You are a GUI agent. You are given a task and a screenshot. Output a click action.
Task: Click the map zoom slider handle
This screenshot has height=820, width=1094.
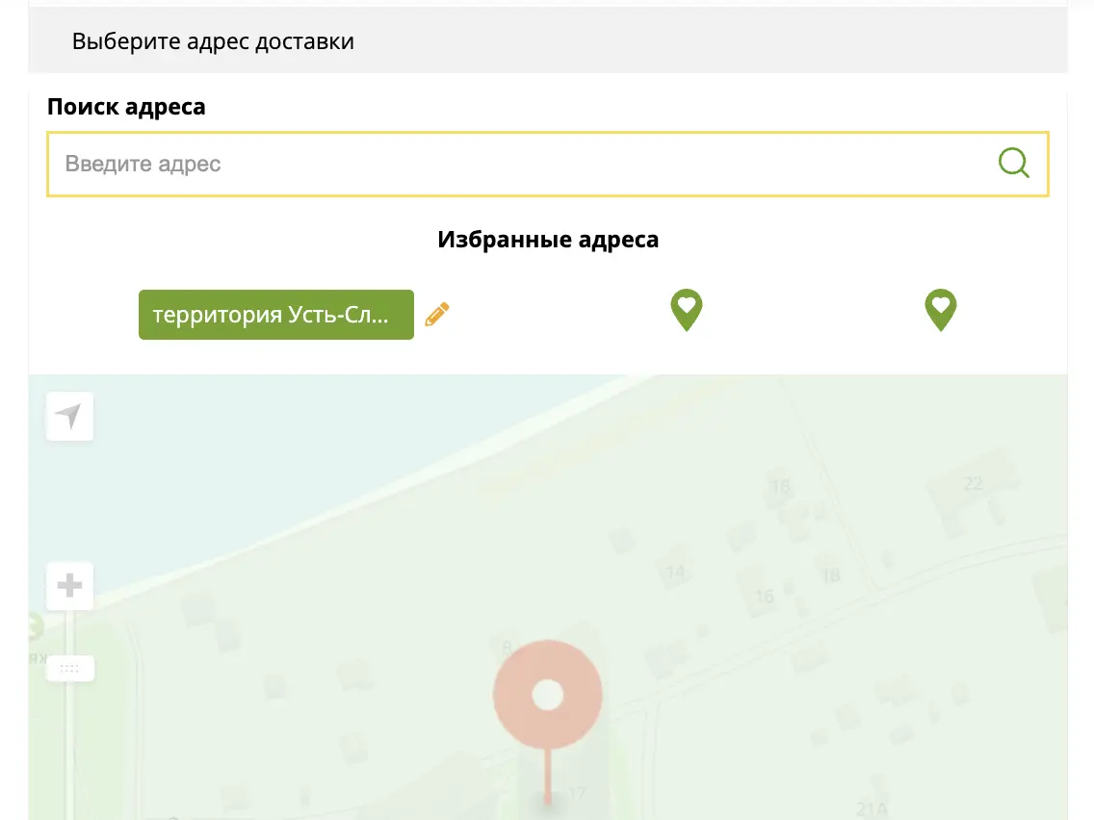69,668
